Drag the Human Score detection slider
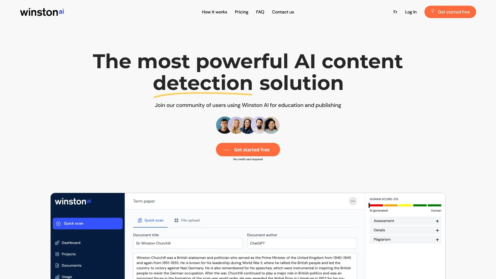496x279 pixels. coord(370,205)
